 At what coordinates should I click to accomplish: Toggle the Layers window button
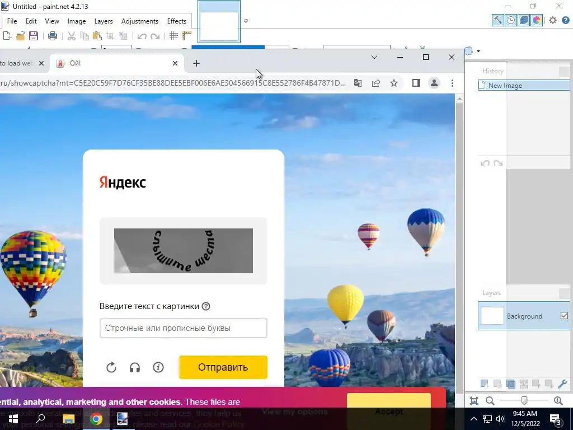pos(523,20)
